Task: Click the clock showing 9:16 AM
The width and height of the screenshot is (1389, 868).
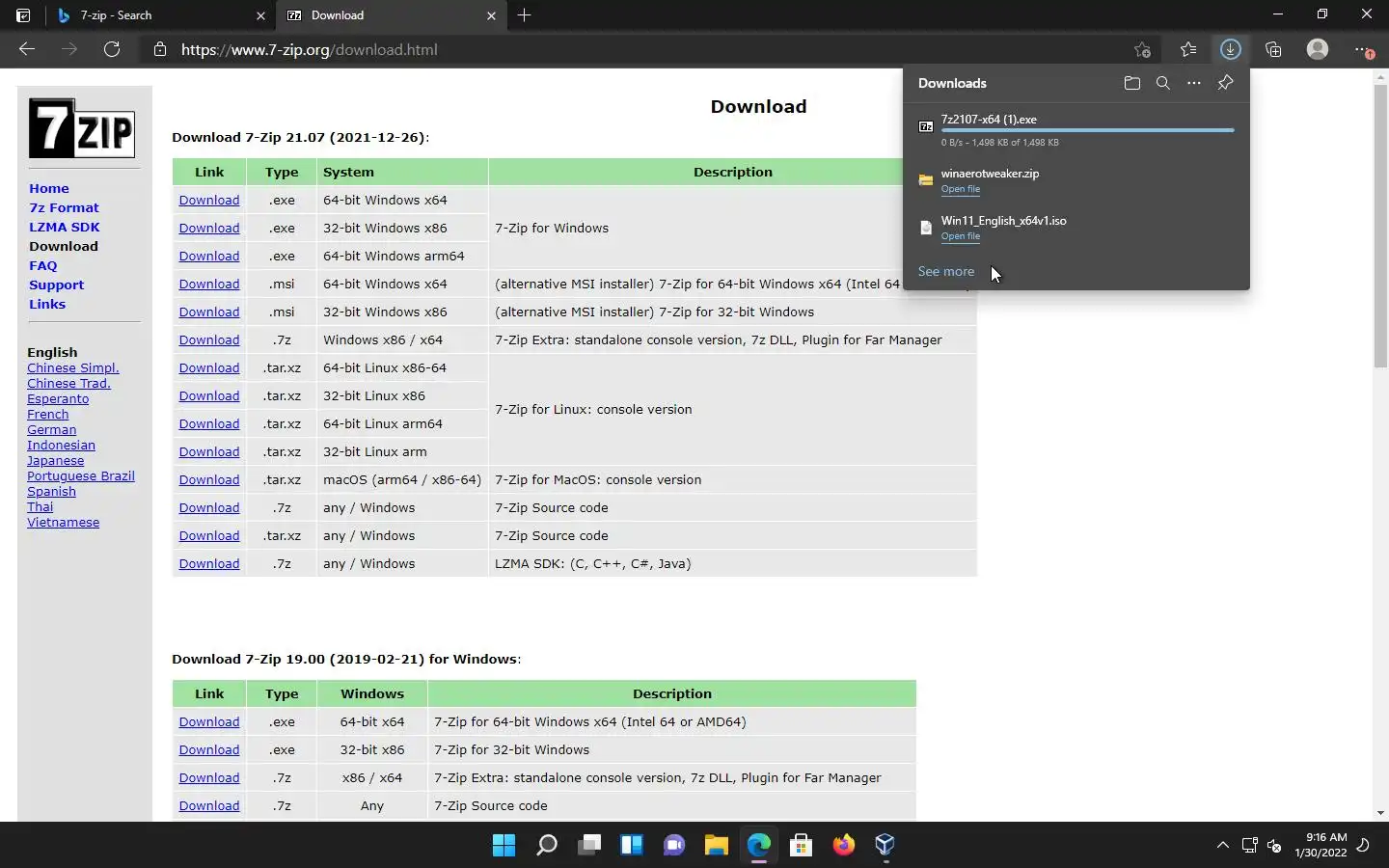Action: click(x=1327, y=838)
